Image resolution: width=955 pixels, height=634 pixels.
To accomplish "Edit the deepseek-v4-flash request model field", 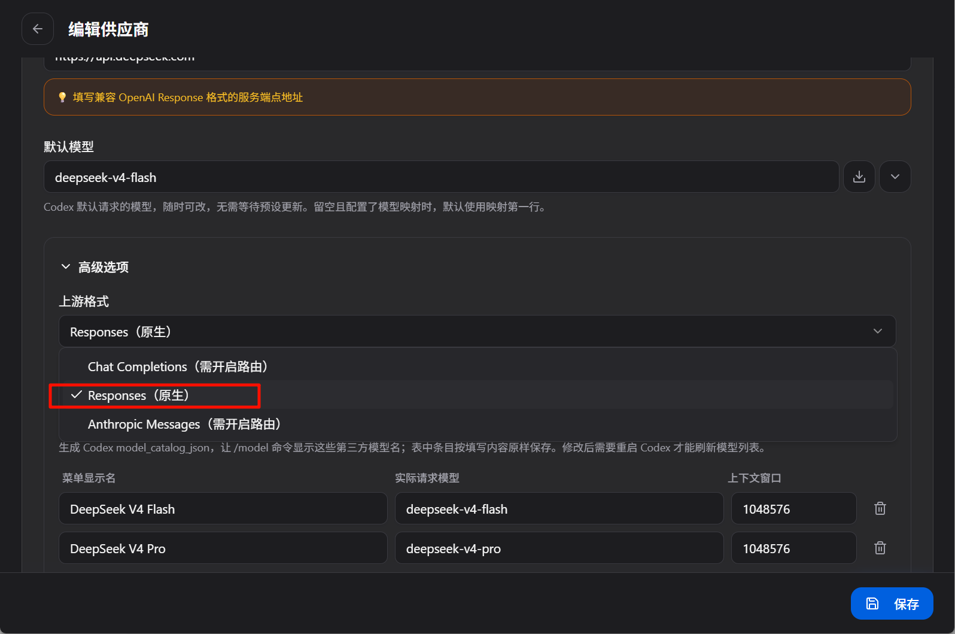I will coord(559,508).
